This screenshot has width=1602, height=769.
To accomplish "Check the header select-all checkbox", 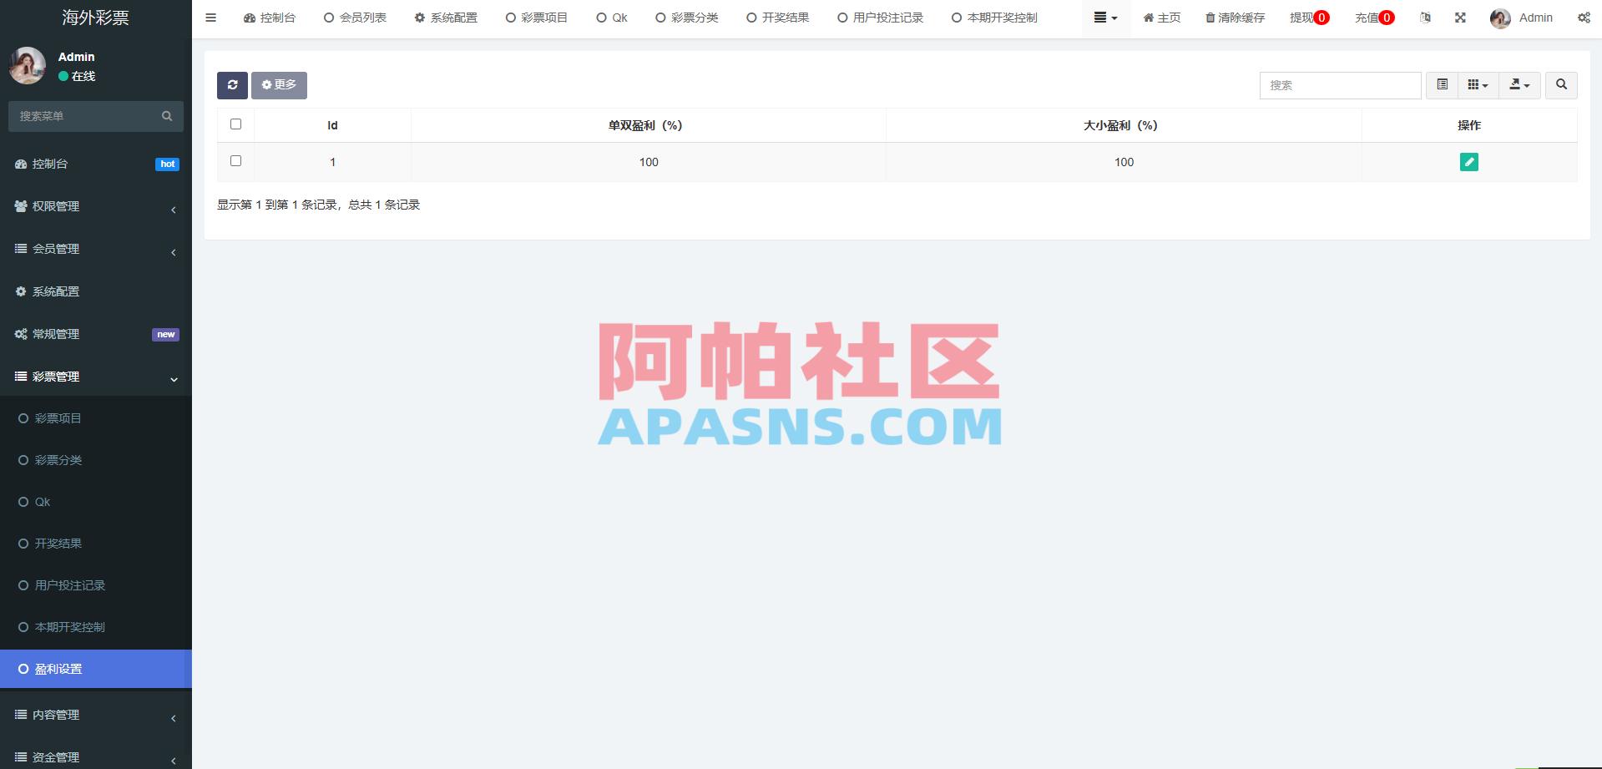I will point(235,123).
